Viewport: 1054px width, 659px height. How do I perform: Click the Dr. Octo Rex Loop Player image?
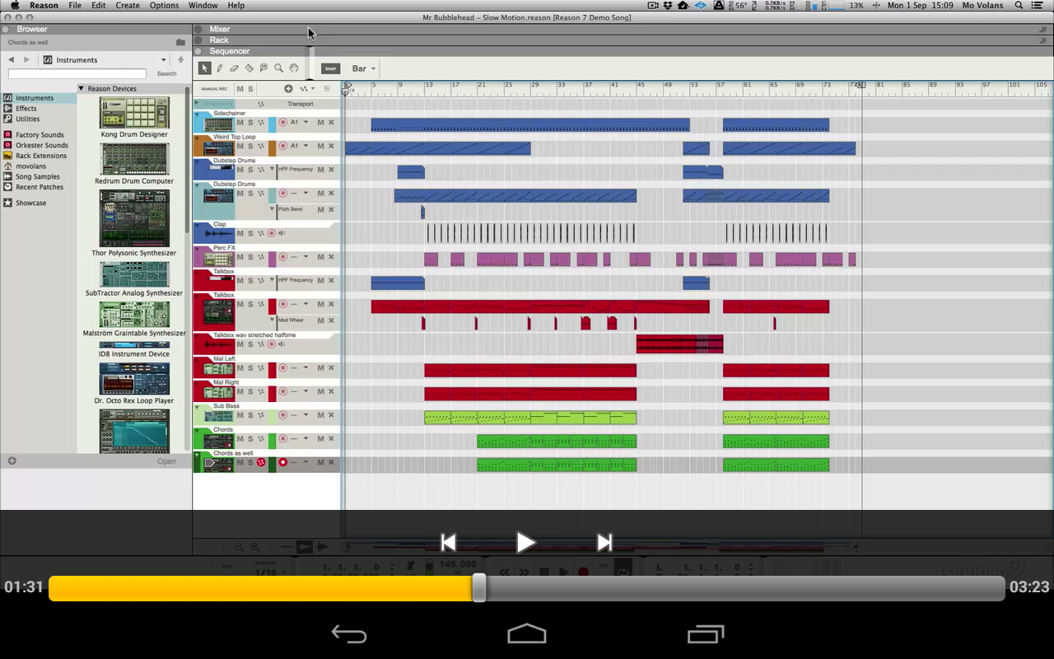pyautogui.click(x=134, y=379)
